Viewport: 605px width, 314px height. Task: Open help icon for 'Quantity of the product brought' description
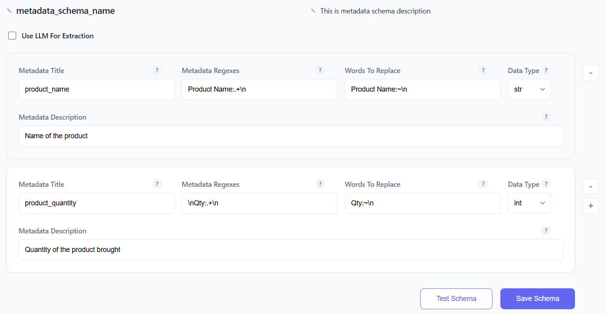click(x=546, y=231)
